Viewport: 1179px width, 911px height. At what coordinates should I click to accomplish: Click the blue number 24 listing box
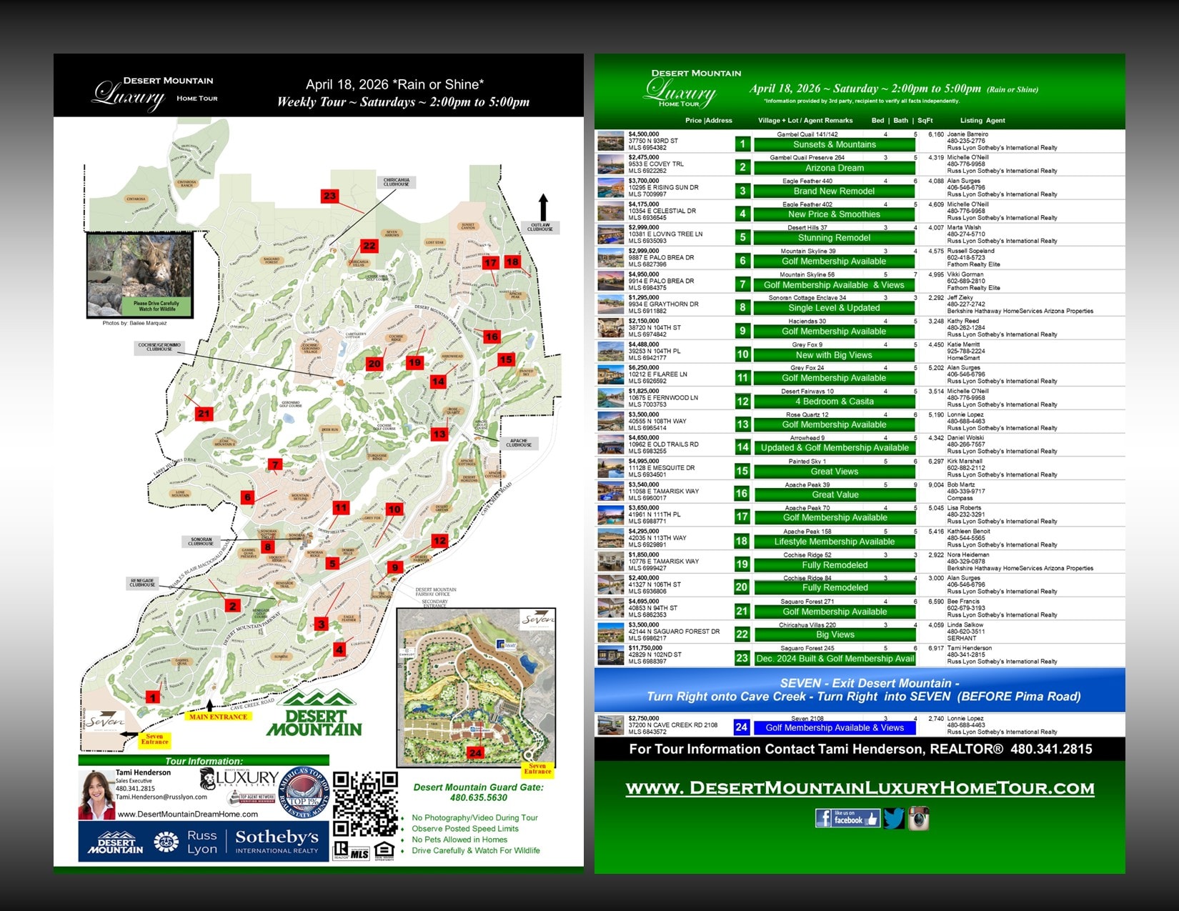coord(742,727)
